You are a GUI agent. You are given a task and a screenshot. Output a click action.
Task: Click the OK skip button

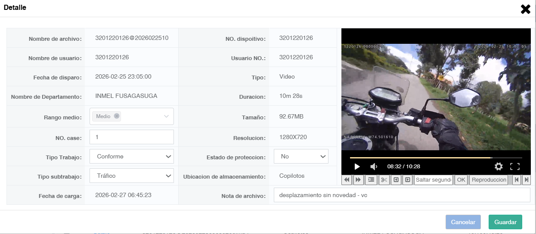click(461, 180)
